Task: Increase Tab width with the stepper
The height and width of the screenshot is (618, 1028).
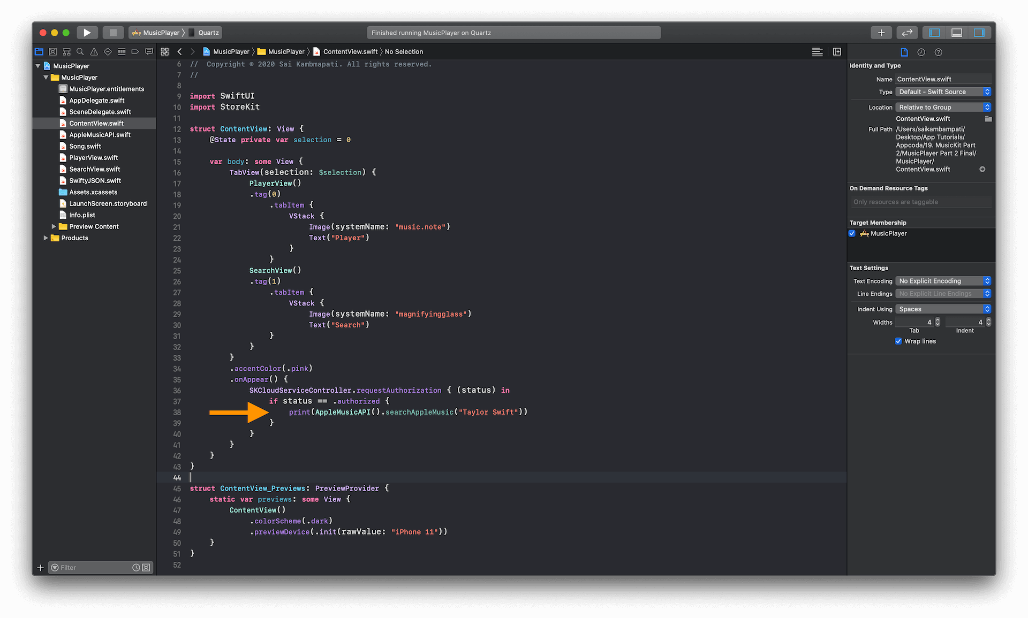Action: [936, 319]
